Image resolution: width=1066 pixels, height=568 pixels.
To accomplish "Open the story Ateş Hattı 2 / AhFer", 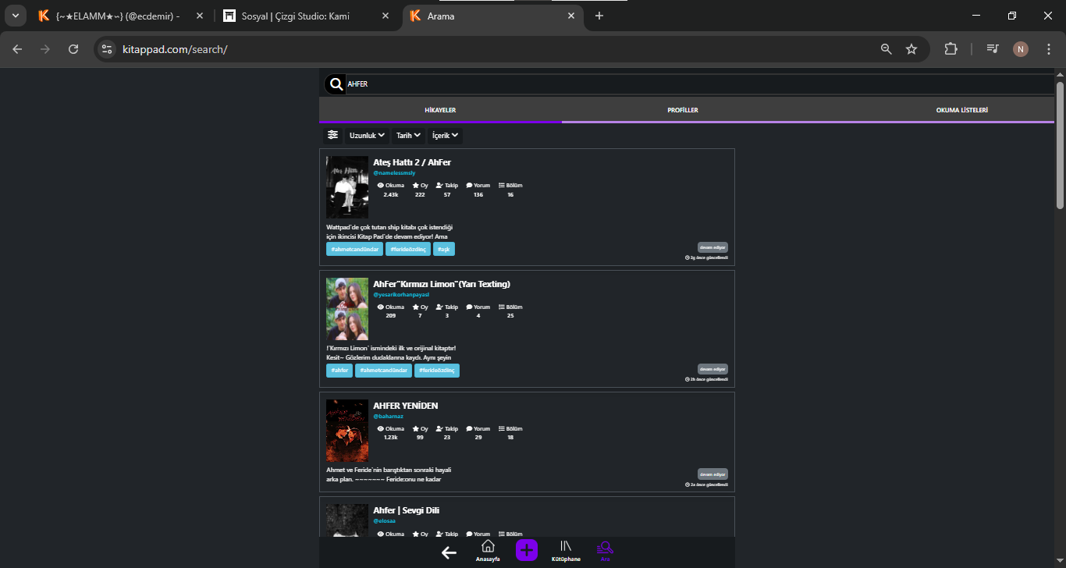I will (412, 162).
